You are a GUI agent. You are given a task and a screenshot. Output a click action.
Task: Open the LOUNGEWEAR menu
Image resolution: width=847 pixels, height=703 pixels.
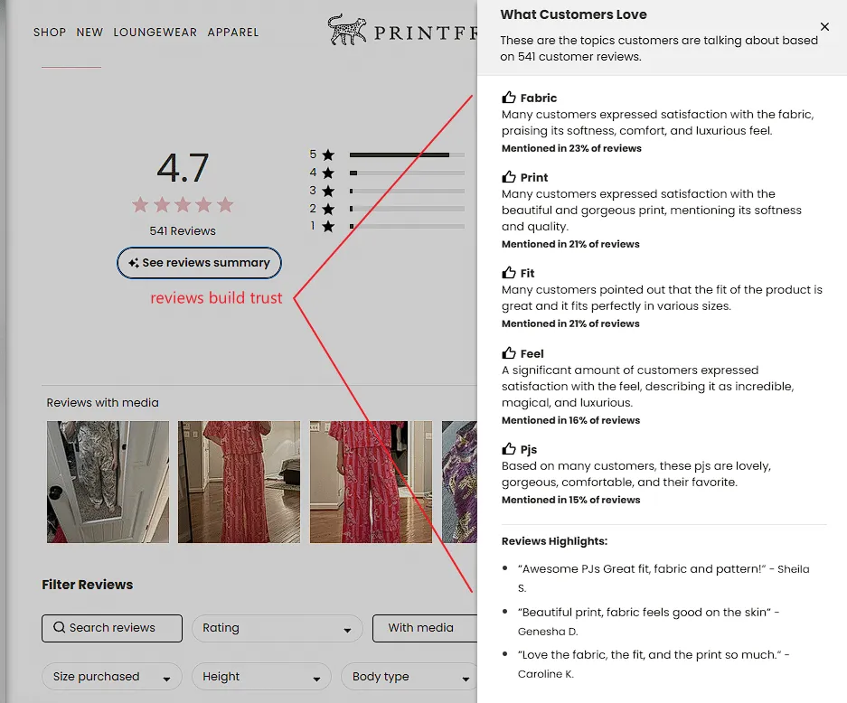(x=155, y=33)
